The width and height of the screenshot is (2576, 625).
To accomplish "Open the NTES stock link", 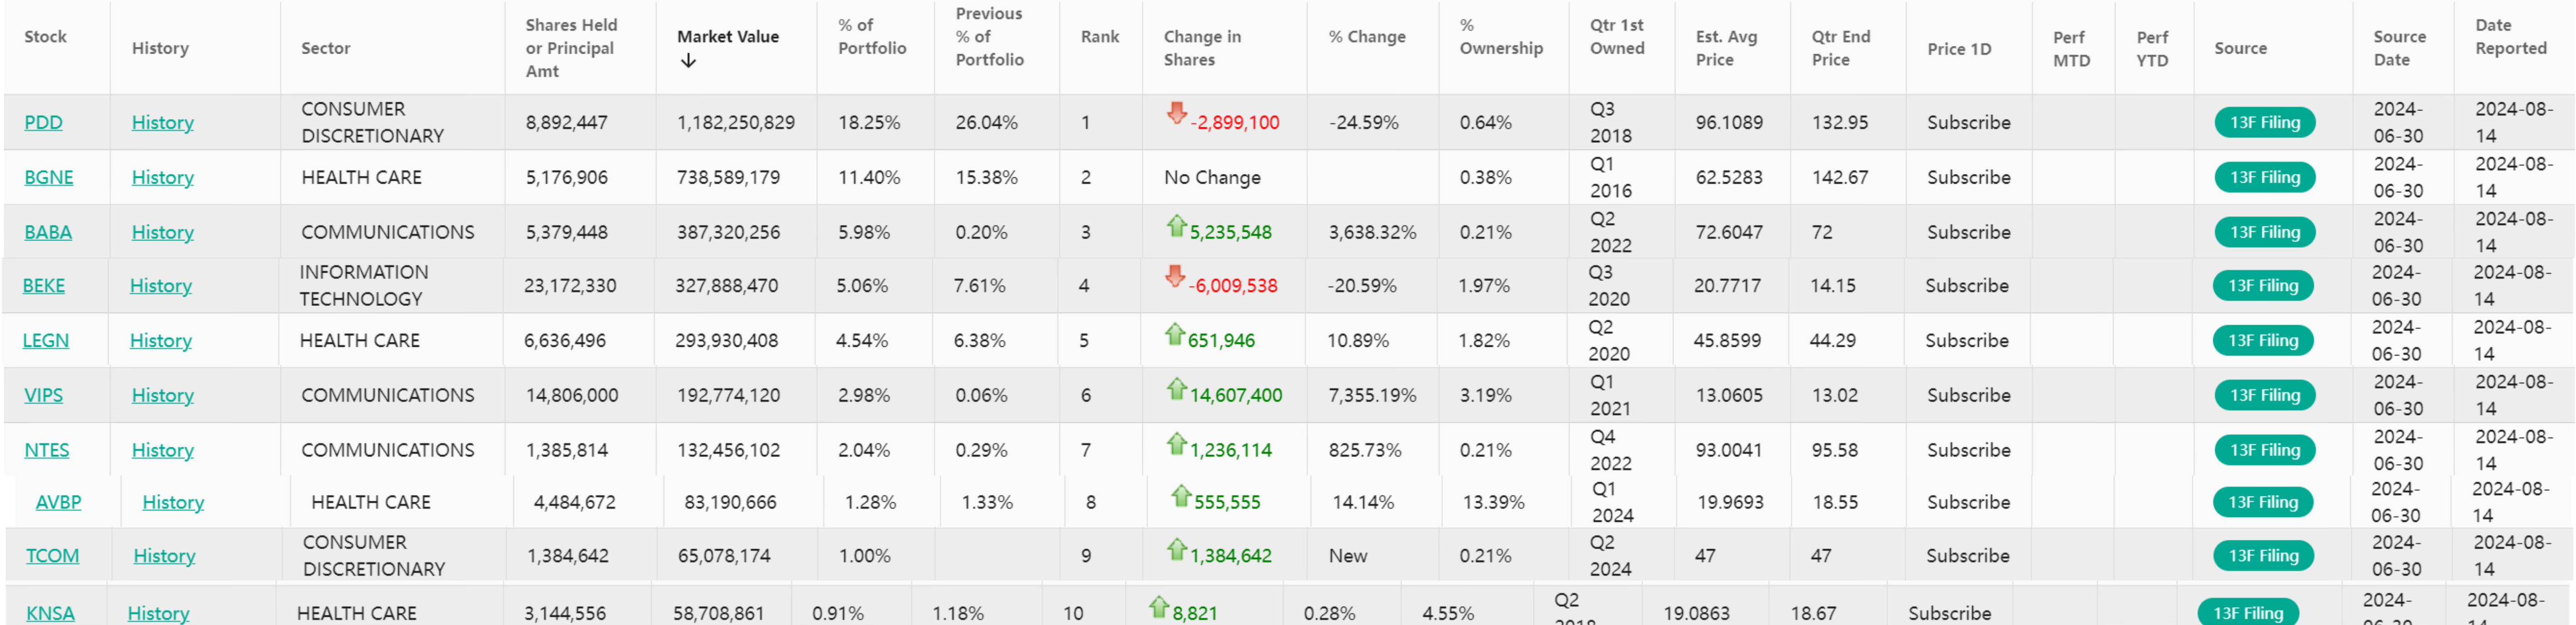I will tap(47, 451).
